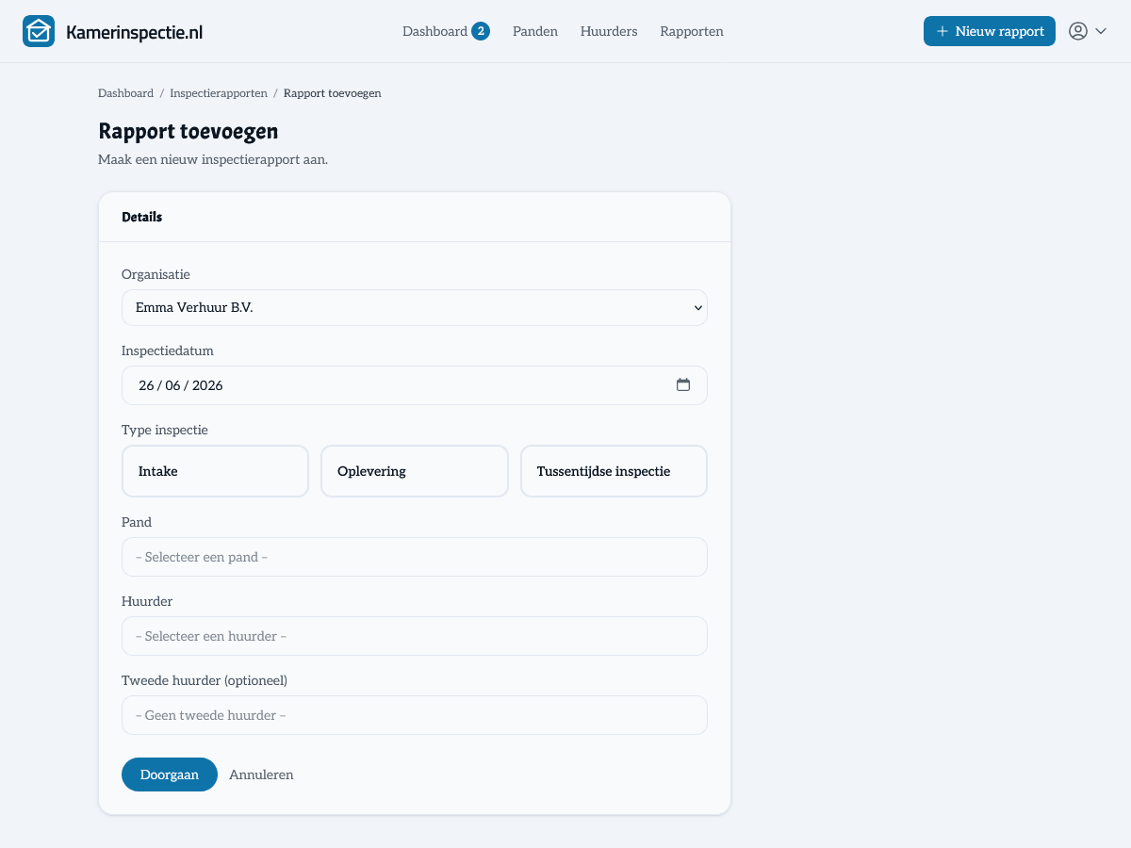Open the calendar picker icon in Inspectiedatum
Screen dimensions: 1131x848
pos(683,384)
